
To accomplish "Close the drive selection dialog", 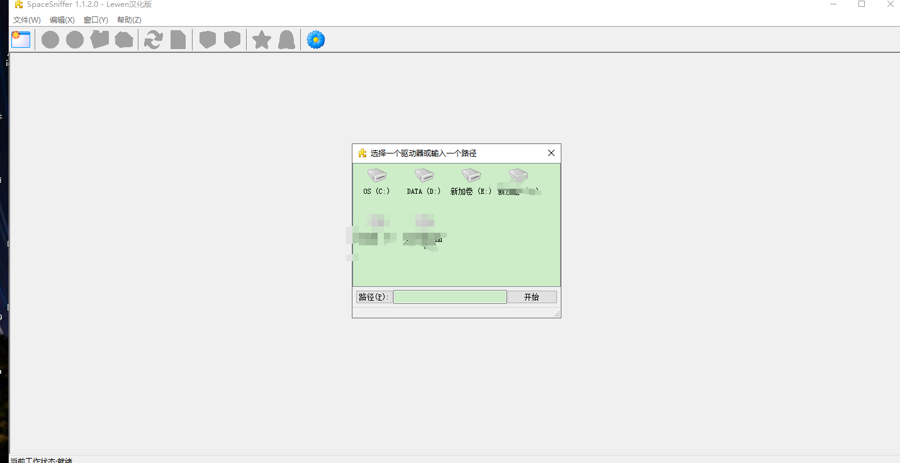I will coord(551,153).
